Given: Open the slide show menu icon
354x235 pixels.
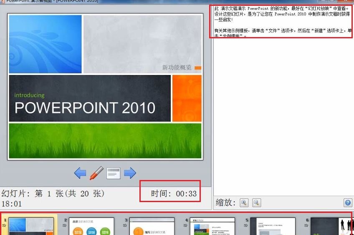Looking at the screenshot, I should click(x=113, y=173).
